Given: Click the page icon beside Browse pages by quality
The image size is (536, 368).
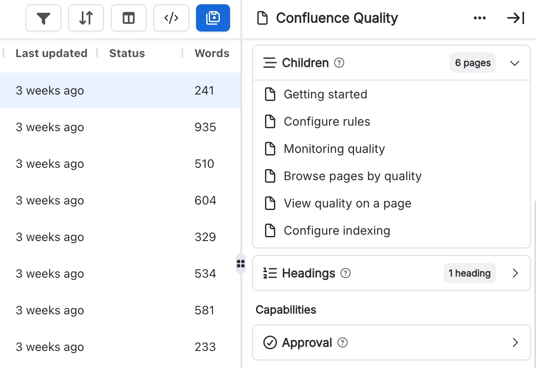Looking at the screenshot, I should click(270, 176).
